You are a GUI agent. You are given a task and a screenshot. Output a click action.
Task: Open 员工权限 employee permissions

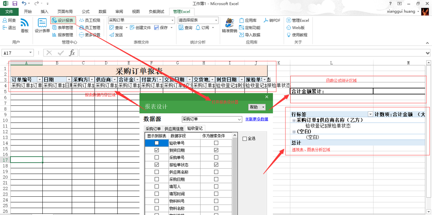[x=90, y=20]
